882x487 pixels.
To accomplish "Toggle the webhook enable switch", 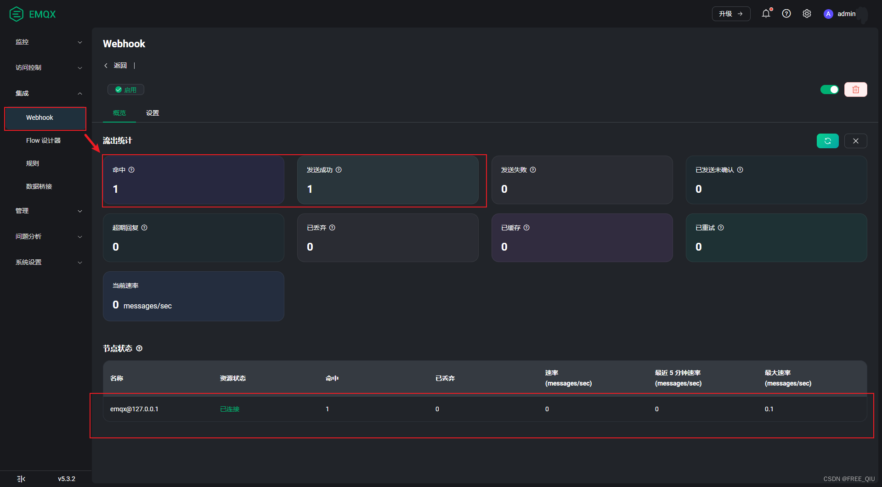I will pos(829,90).
